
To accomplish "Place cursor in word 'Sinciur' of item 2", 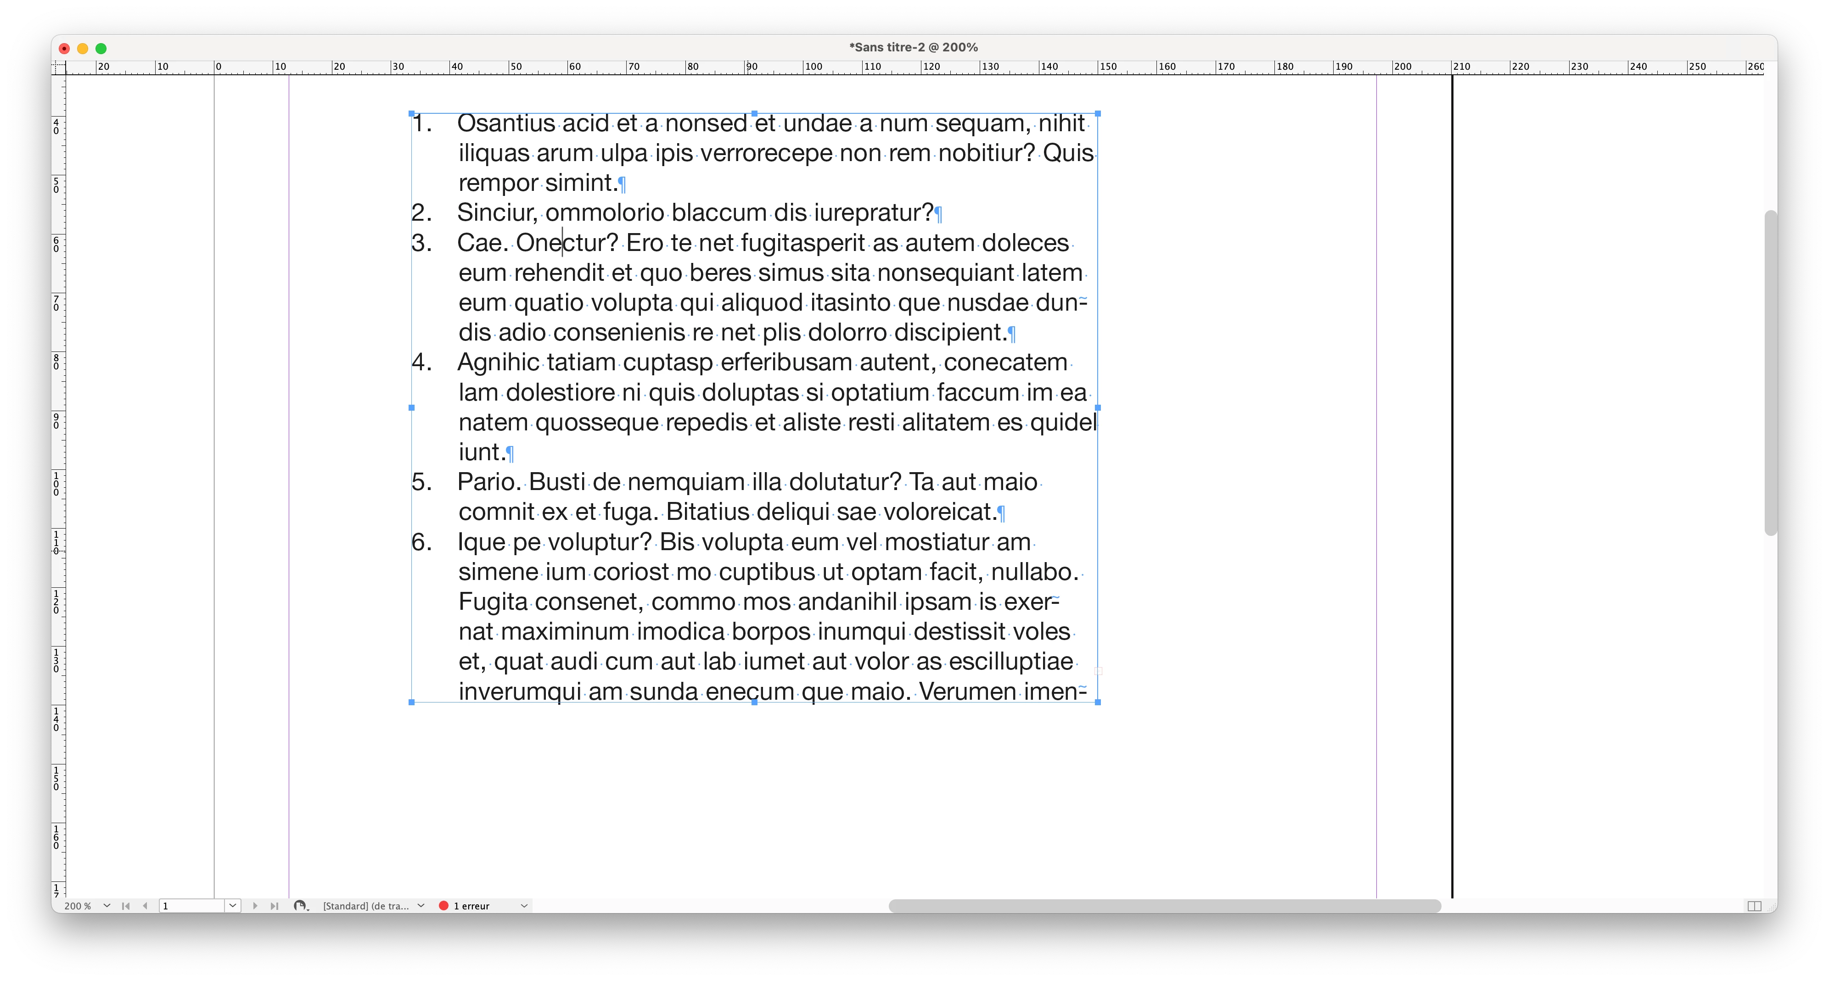I will pyautogui.click(x=496, y=212).
